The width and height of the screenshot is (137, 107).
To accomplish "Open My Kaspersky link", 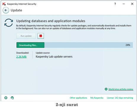I will [x=97, y=98].
